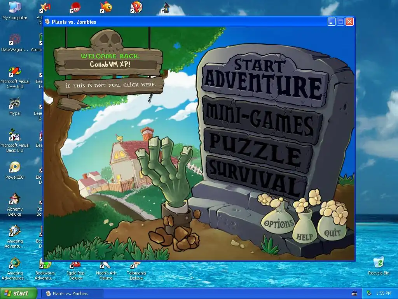Click 'If this is not you, click here' sign
Image resolution: width=398 pixels, height=299 pixels.
(110, 85)
